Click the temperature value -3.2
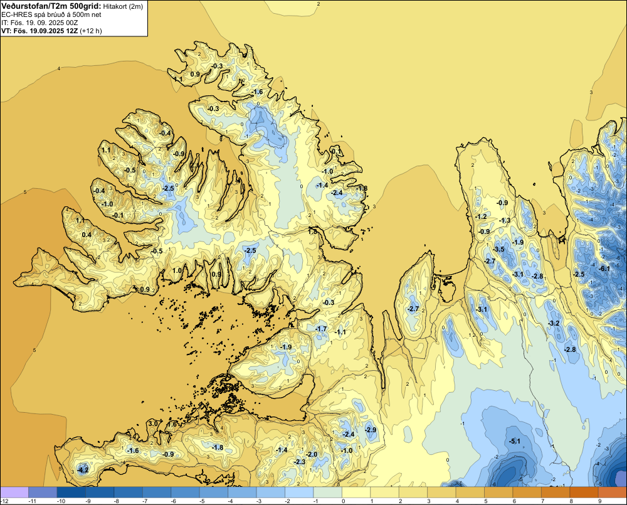Viewport: 627px width, 505px height. [x=554, y=323]
